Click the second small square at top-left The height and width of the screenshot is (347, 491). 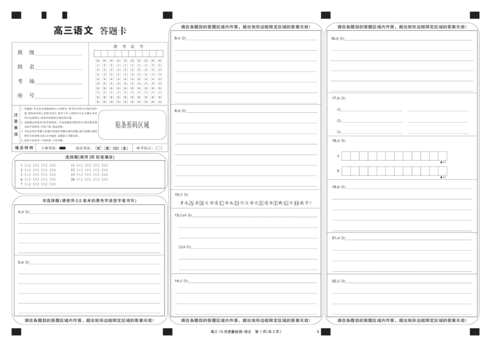(43, 13)
